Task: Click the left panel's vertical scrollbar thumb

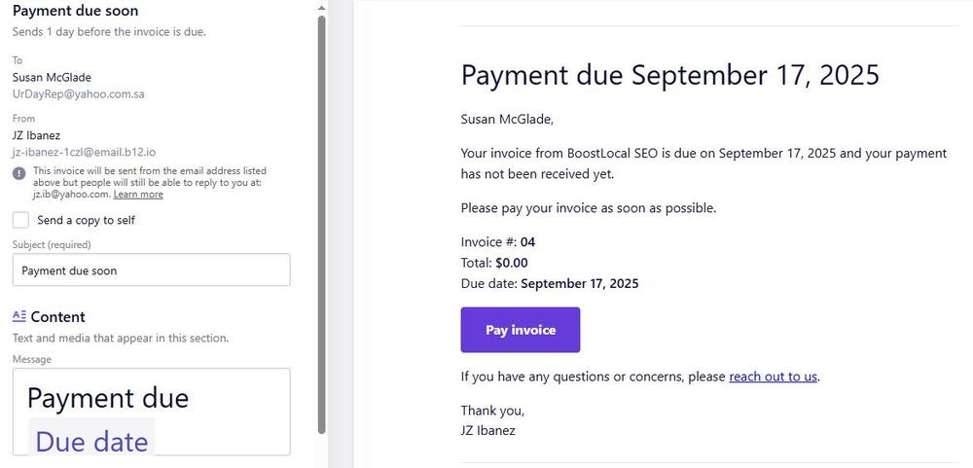Action: [321, 224]
